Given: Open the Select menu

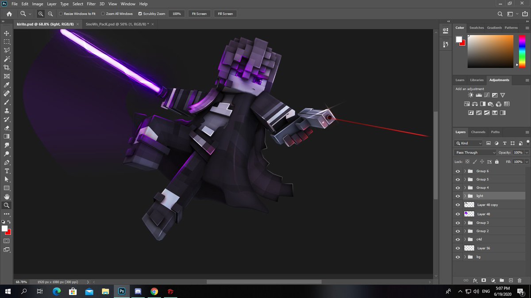Looking at the screenshot, I should coord(78,4).
